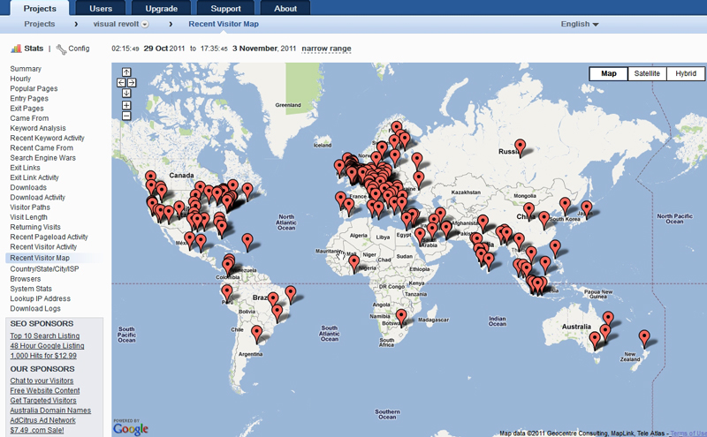Click the visitor pin in New Zealand
Viewport: 707px width, 437px height.
click(x=644, y=337)
